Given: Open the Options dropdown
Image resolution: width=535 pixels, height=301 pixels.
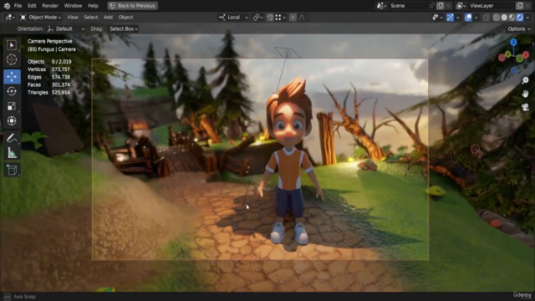Looking at the screenshot, I should coord(519,29).
